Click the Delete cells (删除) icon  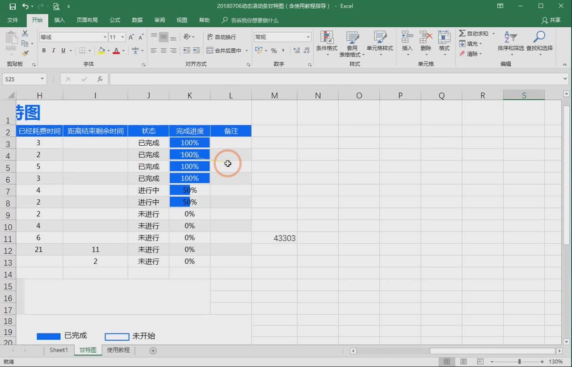pos(426,37)
